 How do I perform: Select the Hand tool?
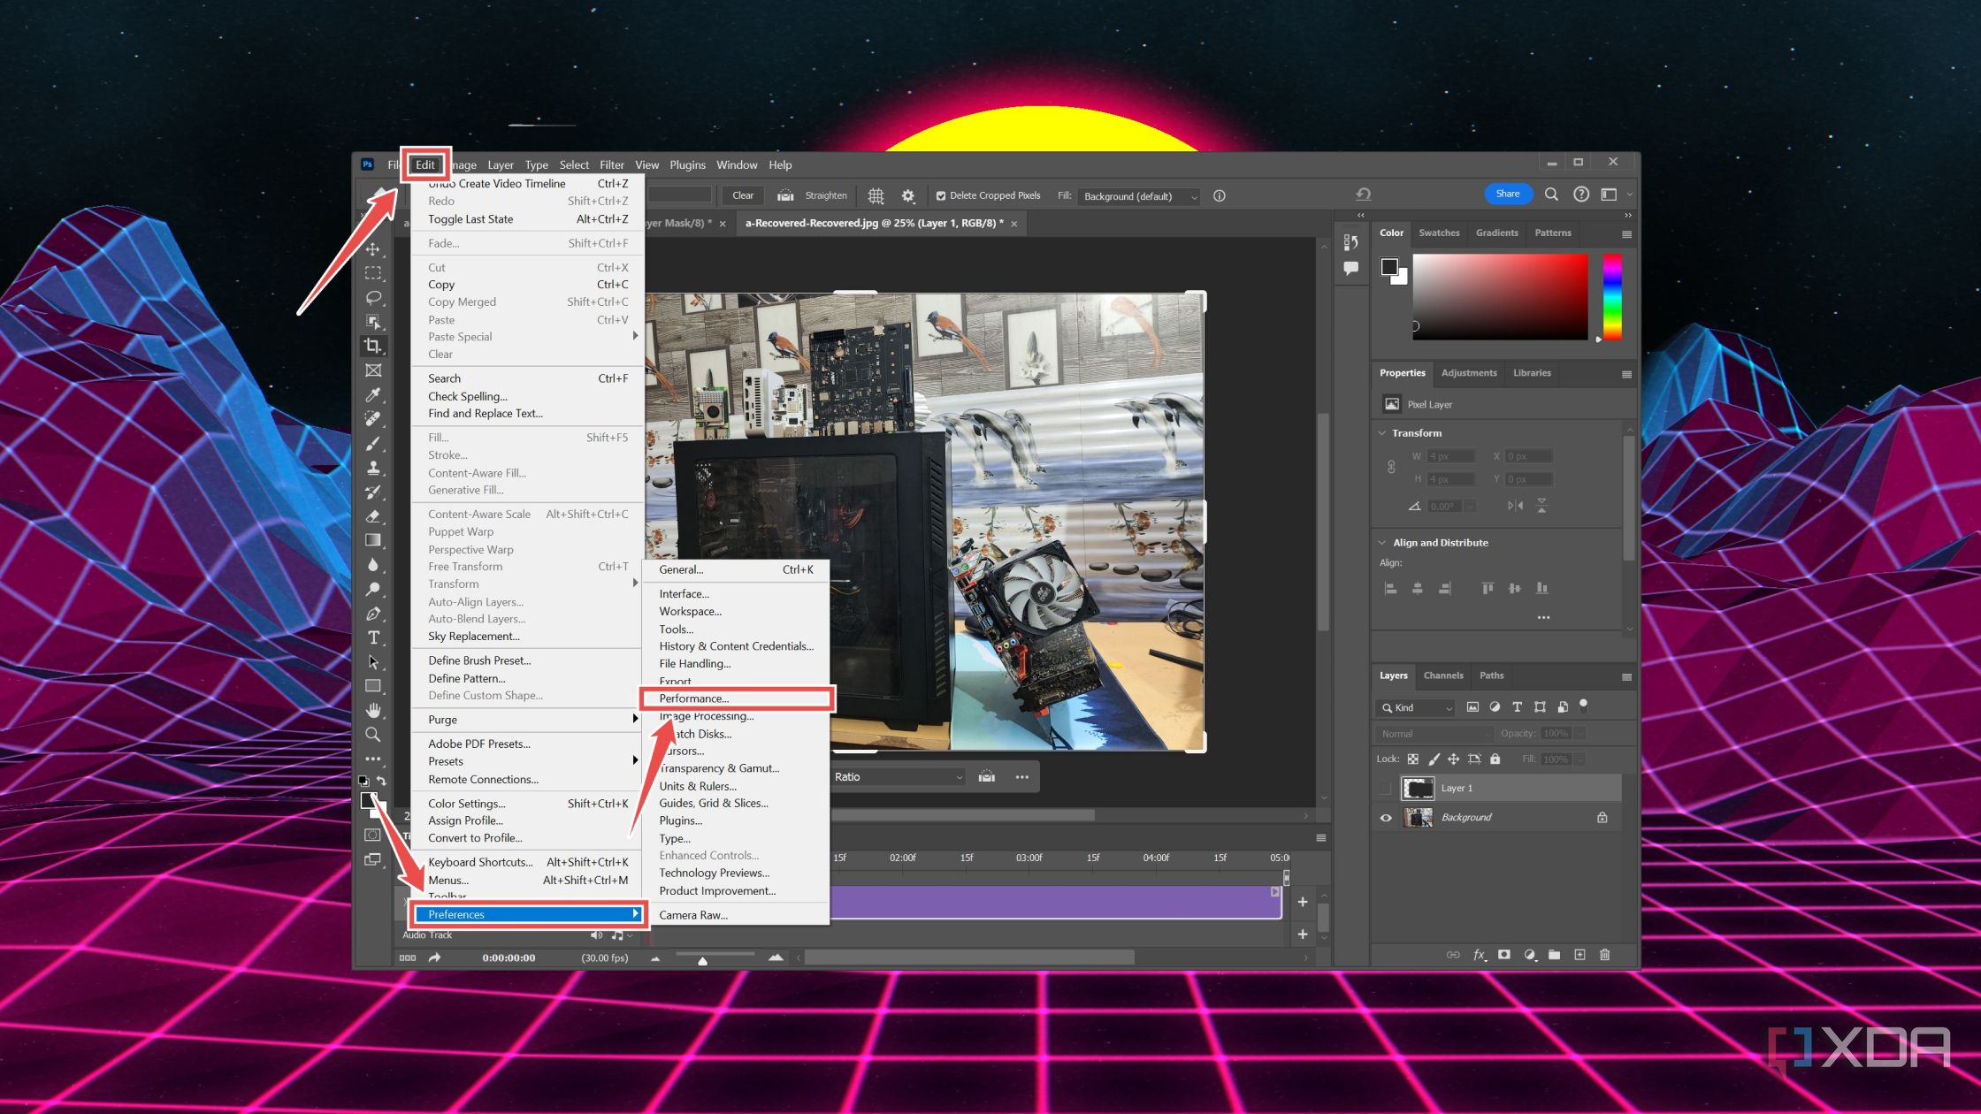[373, 710]
